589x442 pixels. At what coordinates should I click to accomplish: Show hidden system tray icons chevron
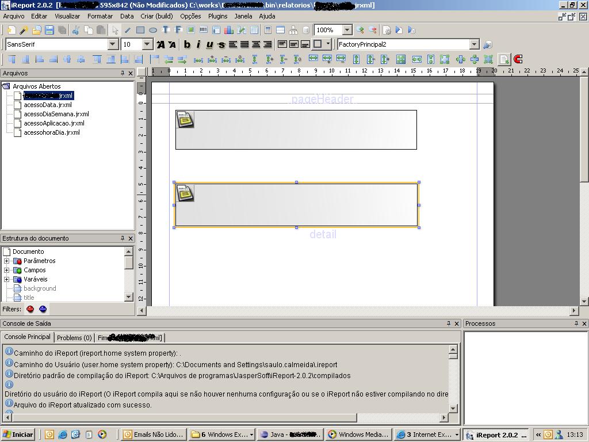(538, 435)
